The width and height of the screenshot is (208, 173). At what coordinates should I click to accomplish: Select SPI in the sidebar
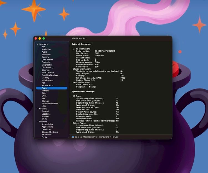43,98
